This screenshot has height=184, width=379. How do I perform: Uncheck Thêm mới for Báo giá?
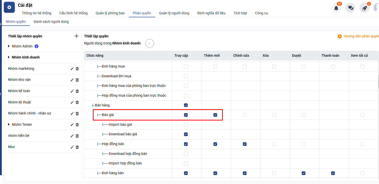[215, 115]
